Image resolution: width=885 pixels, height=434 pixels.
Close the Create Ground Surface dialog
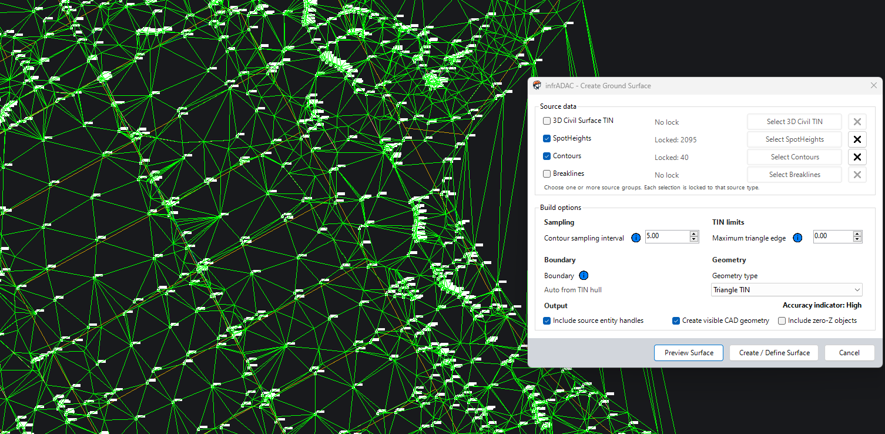click(x=874, y=85)
